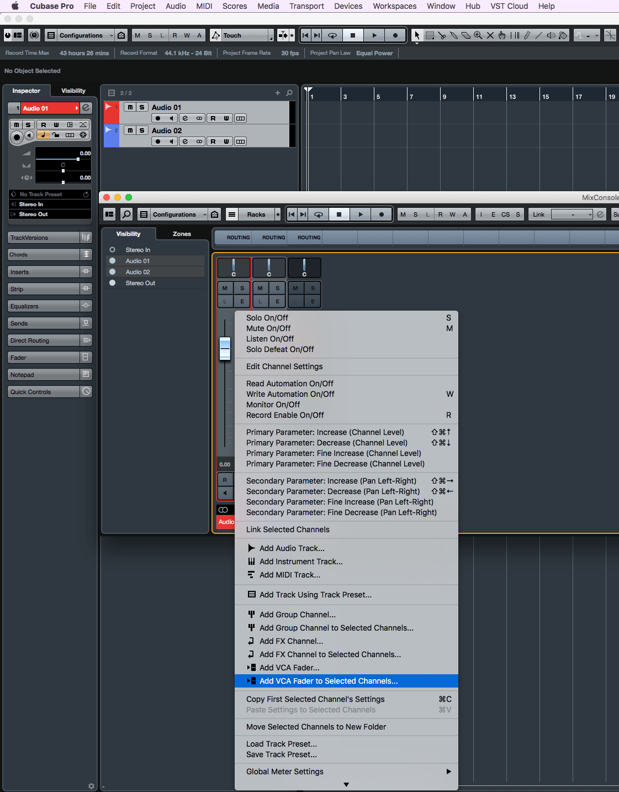
Task: Pick the Zoom magnifier tool
Action: click(478, 35)
